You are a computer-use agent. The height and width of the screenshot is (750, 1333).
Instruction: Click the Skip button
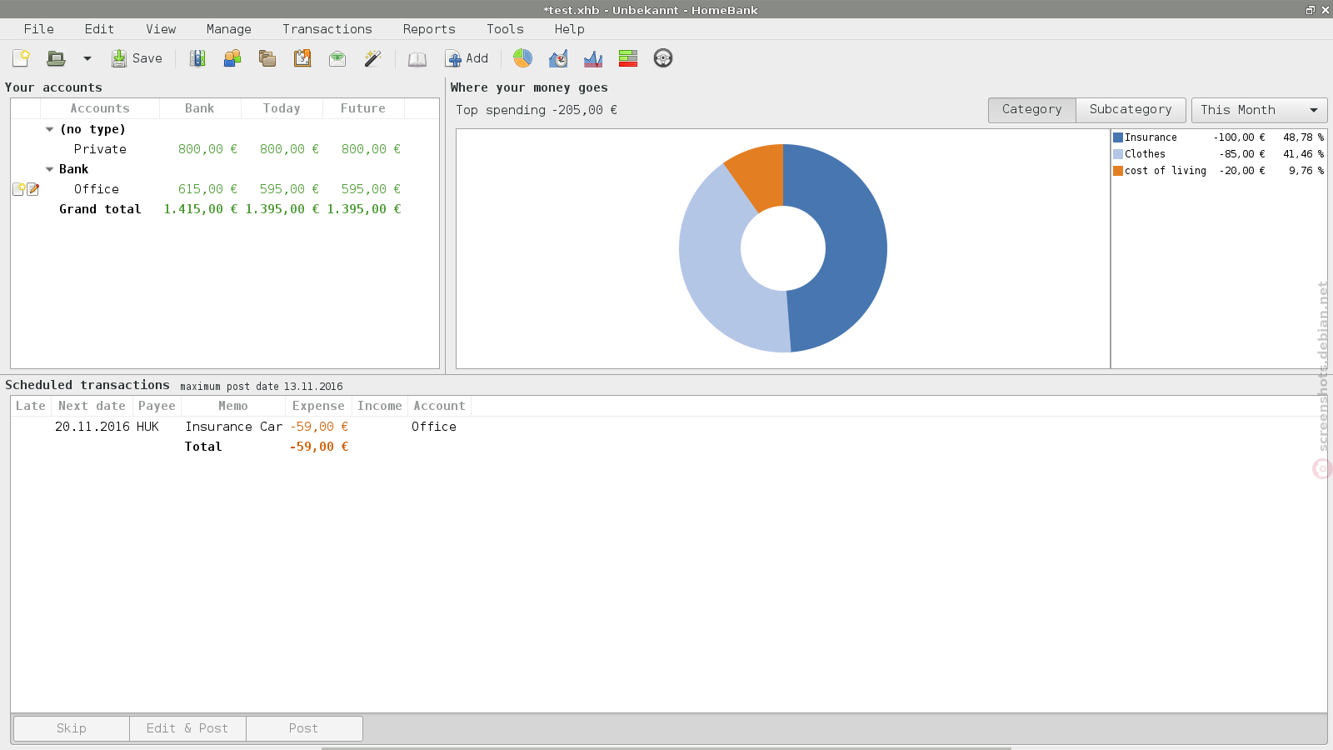pos(72,728)
